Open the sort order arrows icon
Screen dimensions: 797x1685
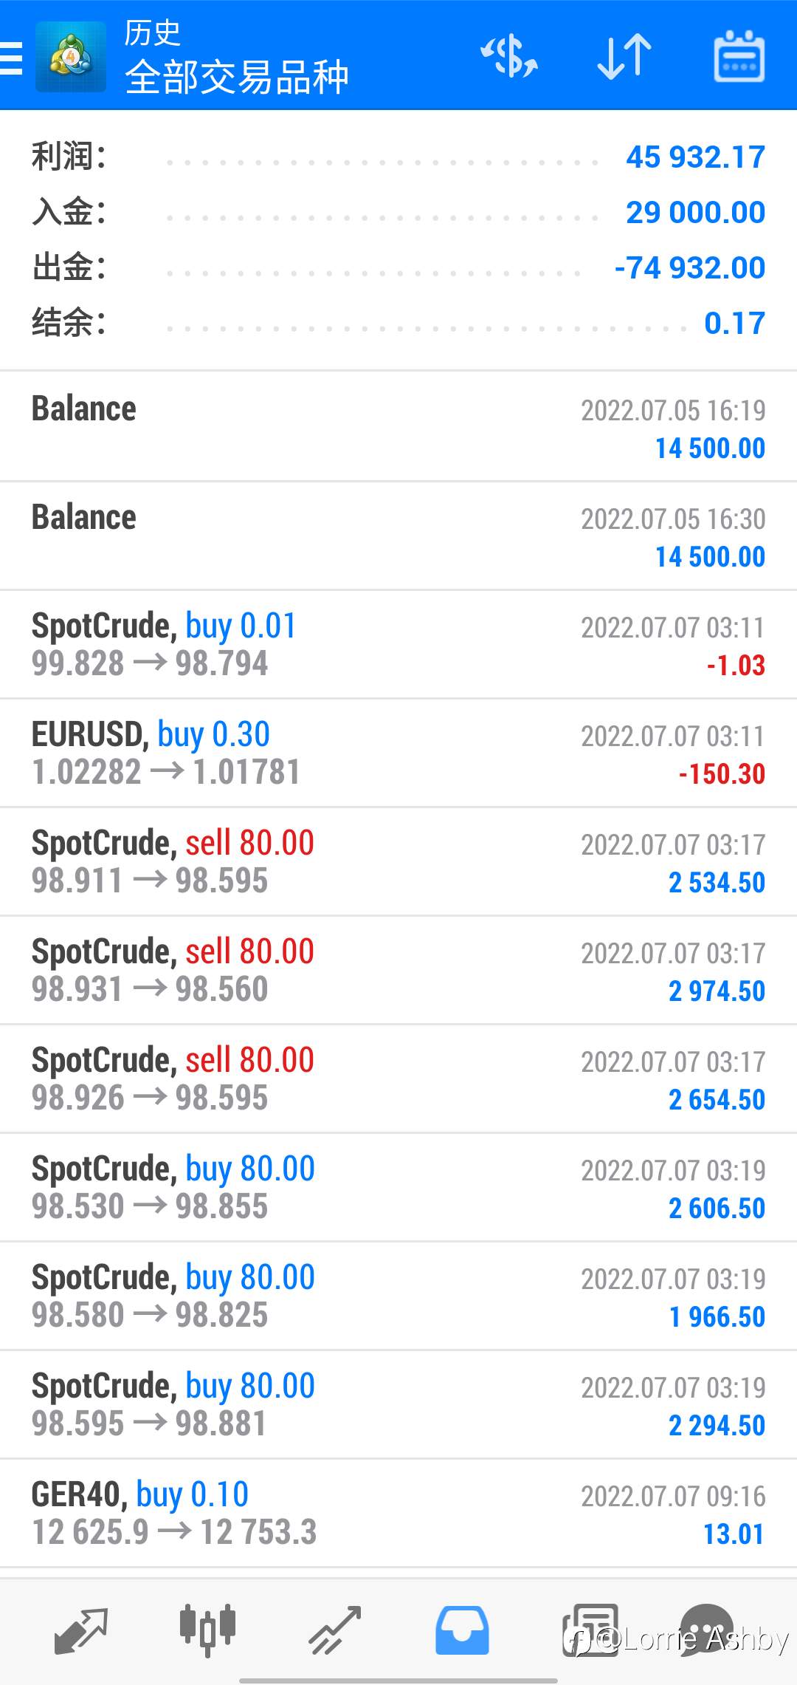click(x=624, y=56)
